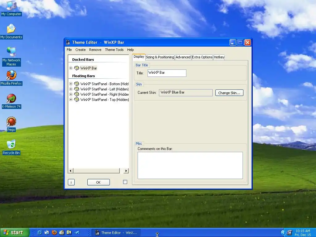This screenshot has width=316, height=237.
Task: Switch to the Extra Options tab
Action: (x=202, y=57)
